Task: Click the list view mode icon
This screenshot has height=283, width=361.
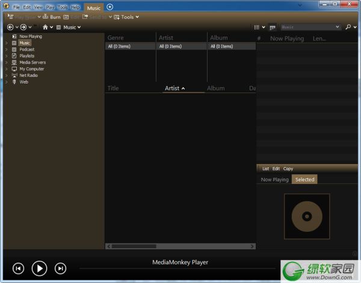Action: [257, 28]
